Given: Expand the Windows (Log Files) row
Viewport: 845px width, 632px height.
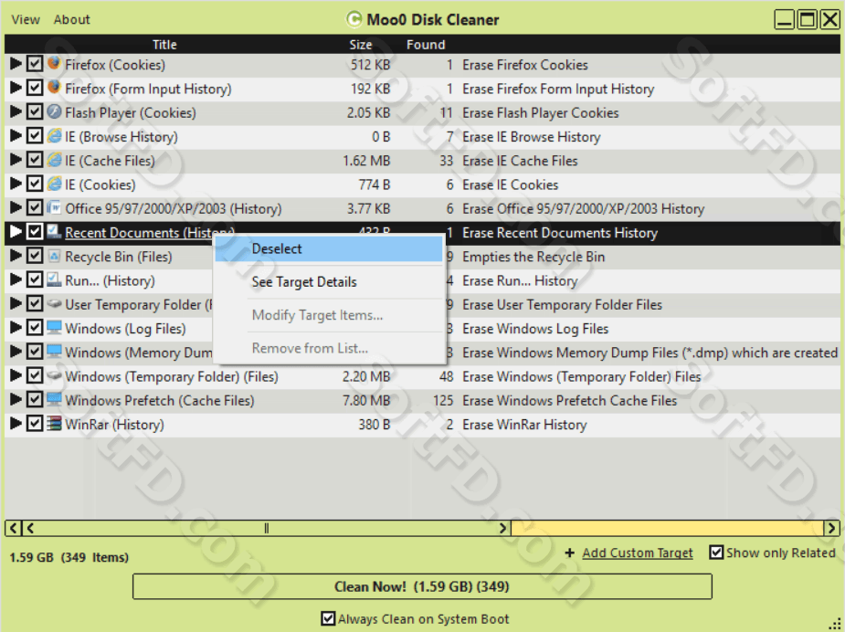Looking at the screenshot, I should click(16, 328).
